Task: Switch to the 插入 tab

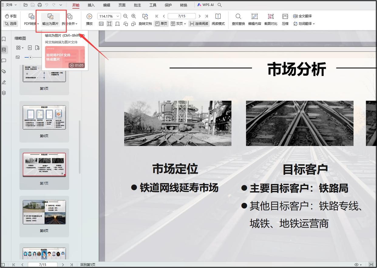Action: point(91,5)
